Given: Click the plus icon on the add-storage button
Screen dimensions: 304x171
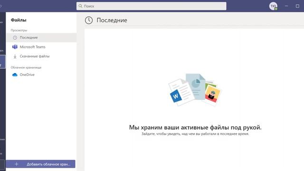Looking at the screenshot, I should pos(17,164).
